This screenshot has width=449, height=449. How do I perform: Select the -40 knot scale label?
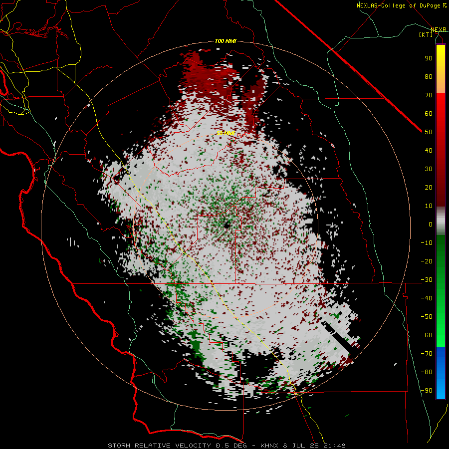coord(427,298)
